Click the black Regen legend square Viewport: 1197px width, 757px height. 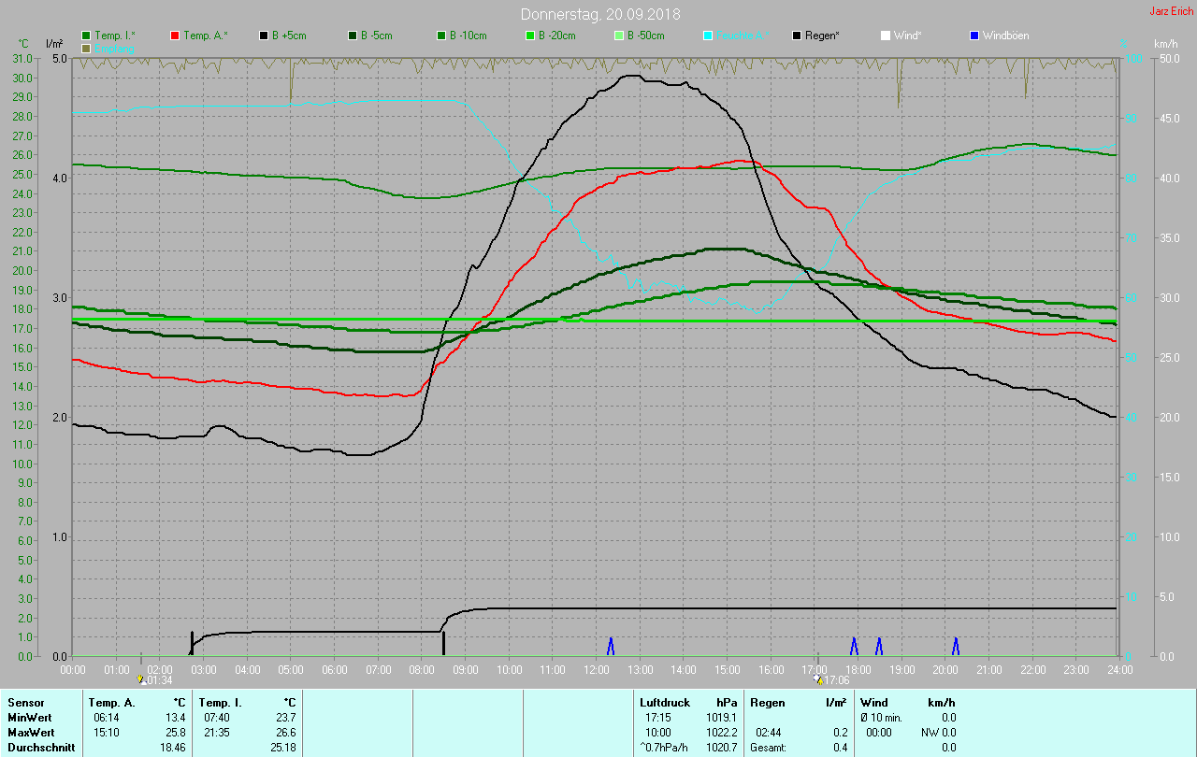pos(797,36)
